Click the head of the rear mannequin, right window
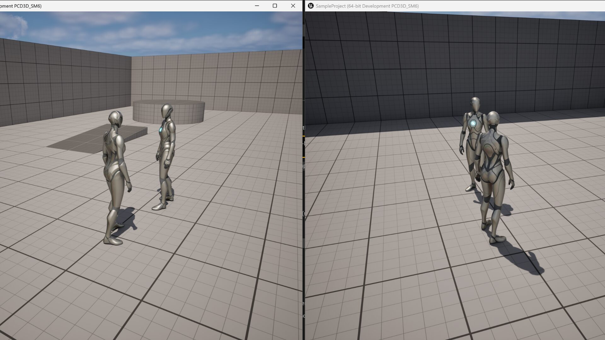The width and height of the screenshot is (605, 340). (x=475, y=104)
